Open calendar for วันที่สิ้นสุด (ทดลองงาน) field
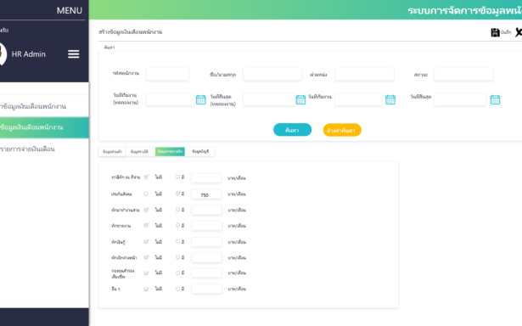The height and width of the screenshot is (326, 522). (300, 99)
